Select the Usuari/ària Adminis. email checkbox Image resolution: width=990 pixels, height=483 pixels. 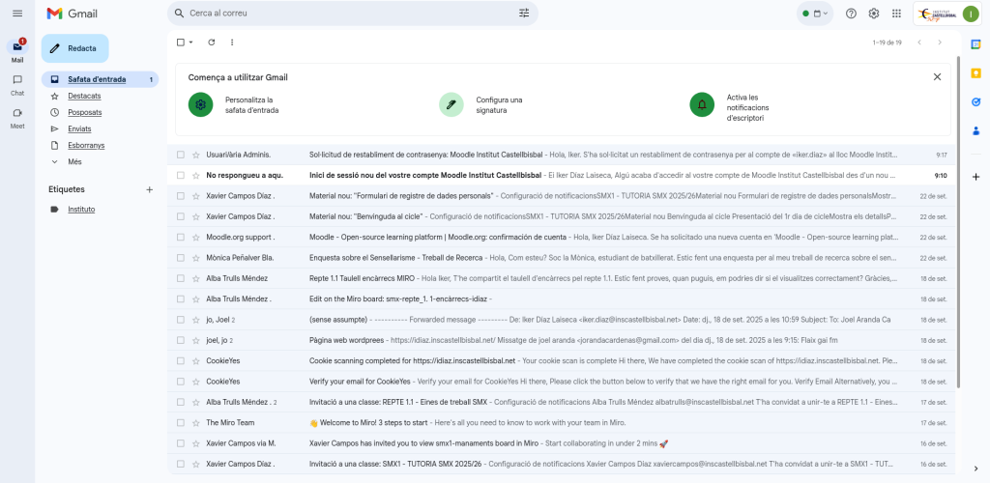click(x=180, y=155)
